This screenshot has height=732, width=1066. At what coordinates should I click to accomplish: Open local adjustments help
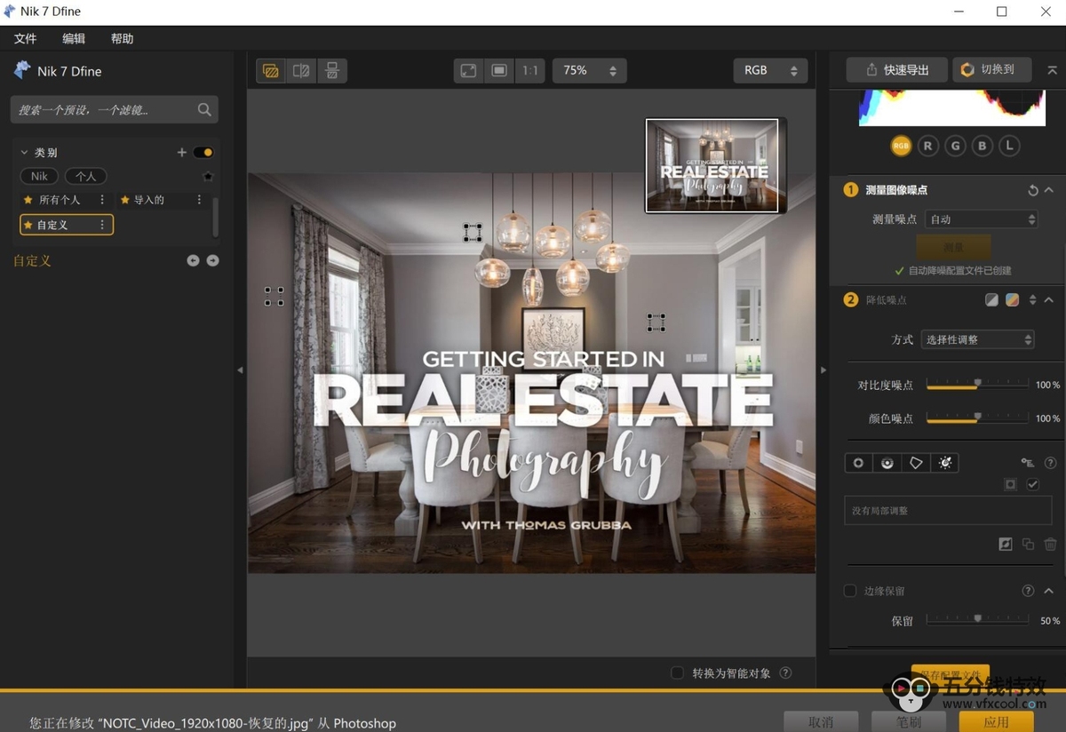pyautogui.click(x=1051, y=463)
